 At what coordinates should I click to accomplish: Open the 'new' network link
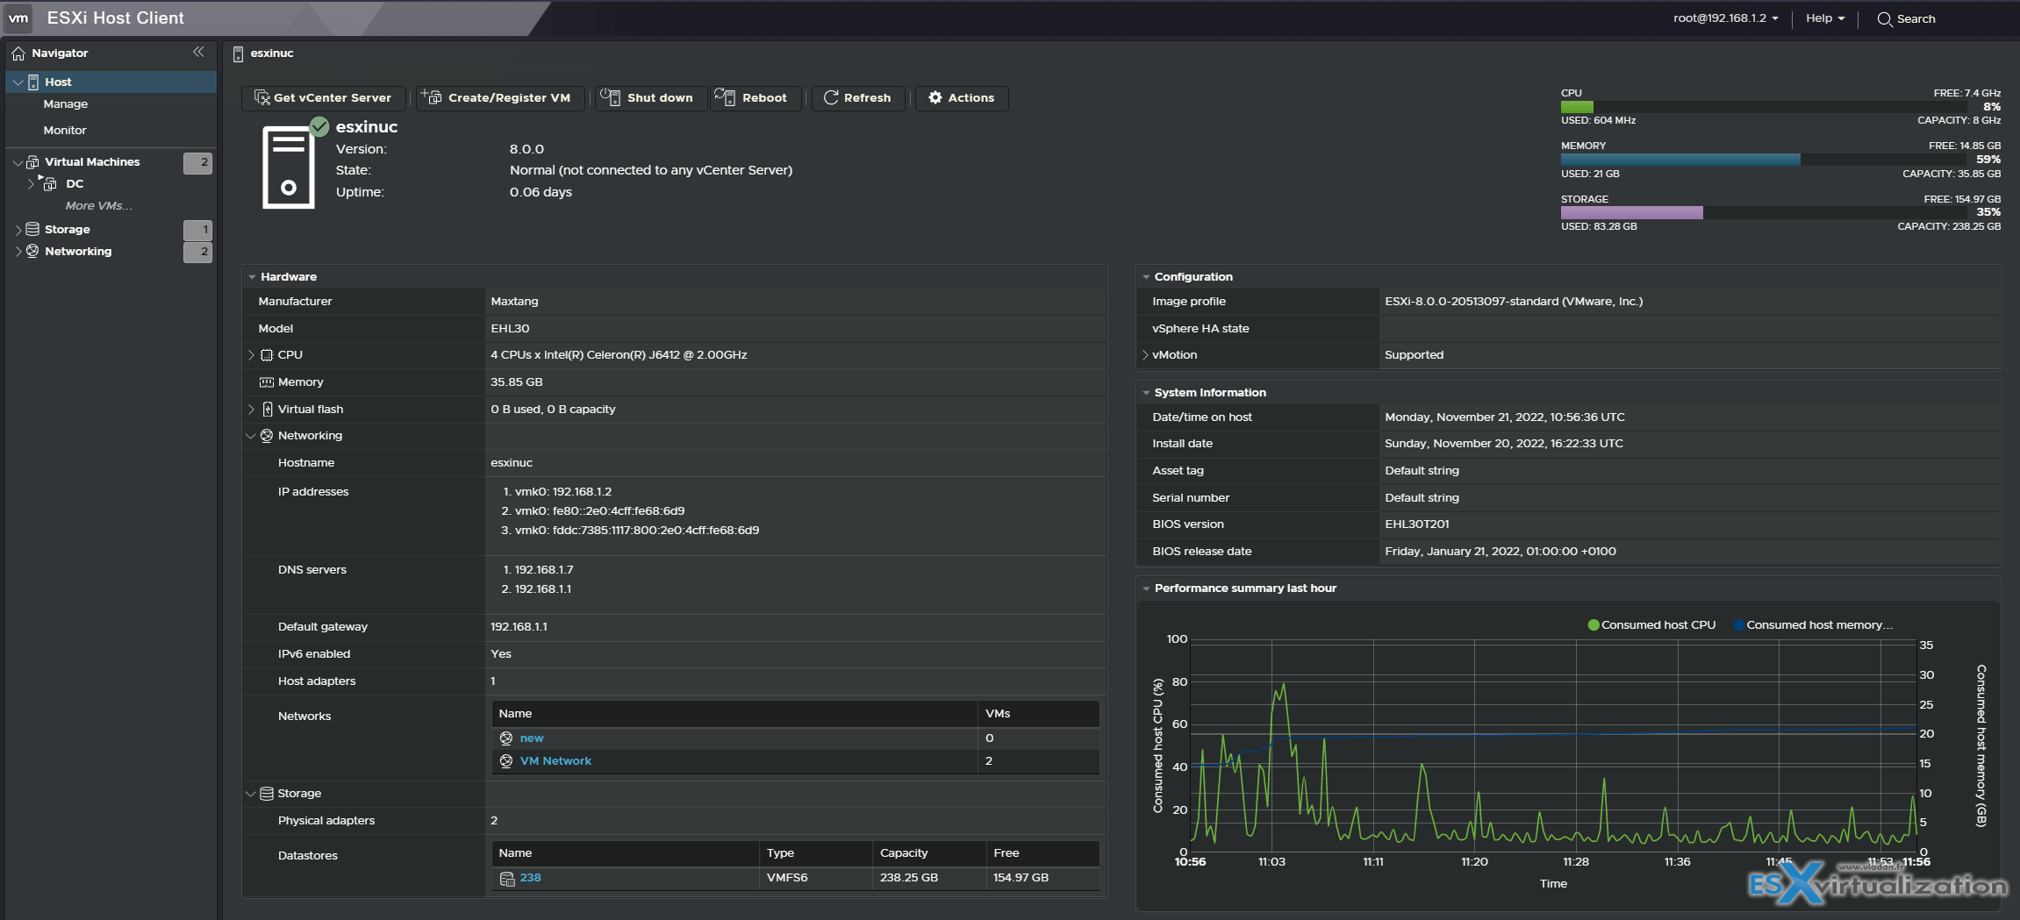pyautogui.click(x=532, y=738)
